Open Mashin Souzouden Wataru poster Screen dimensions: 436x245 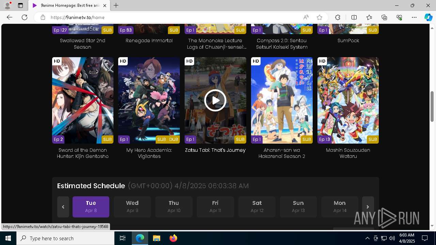[348, 100]
